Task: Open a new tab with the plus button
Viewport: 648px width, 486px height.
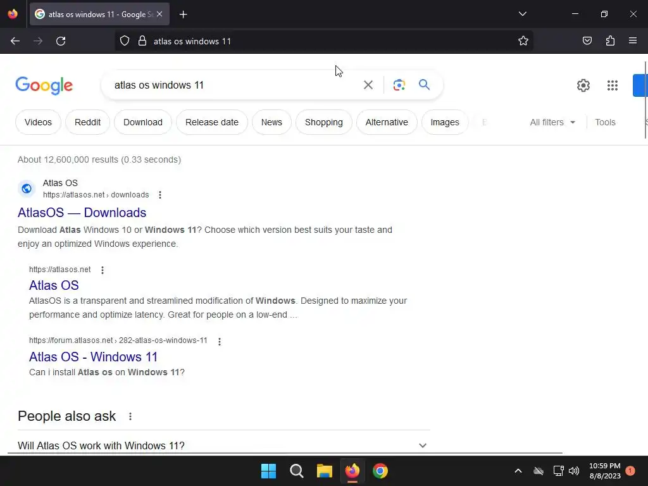Action: (183, 15)
